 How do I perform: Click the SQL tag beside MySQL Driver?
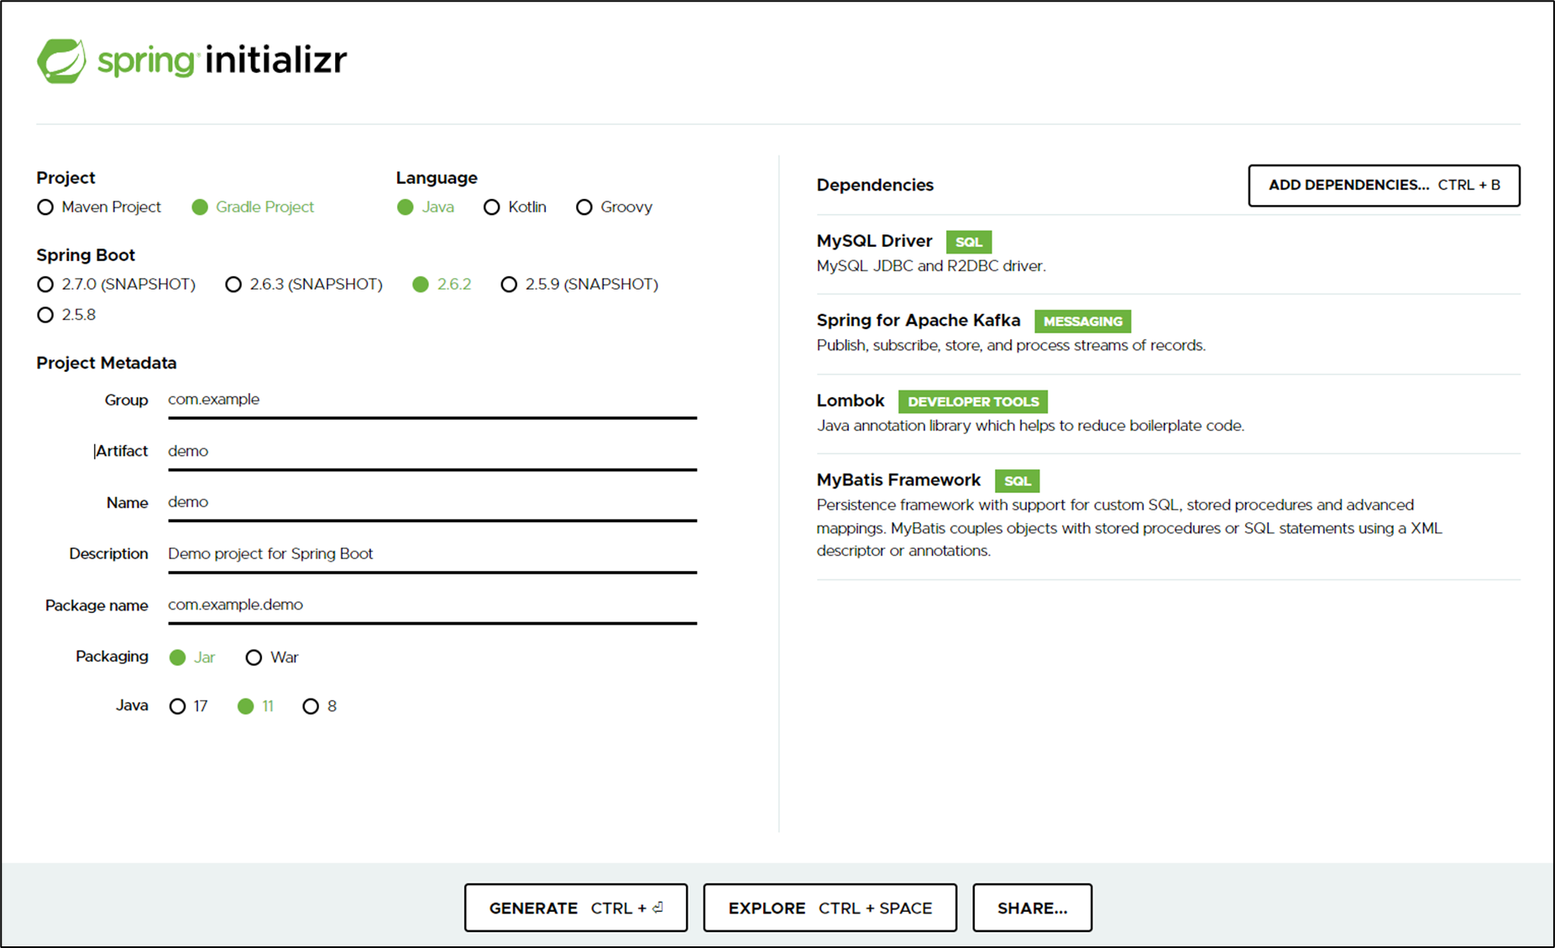coord(969,242)
